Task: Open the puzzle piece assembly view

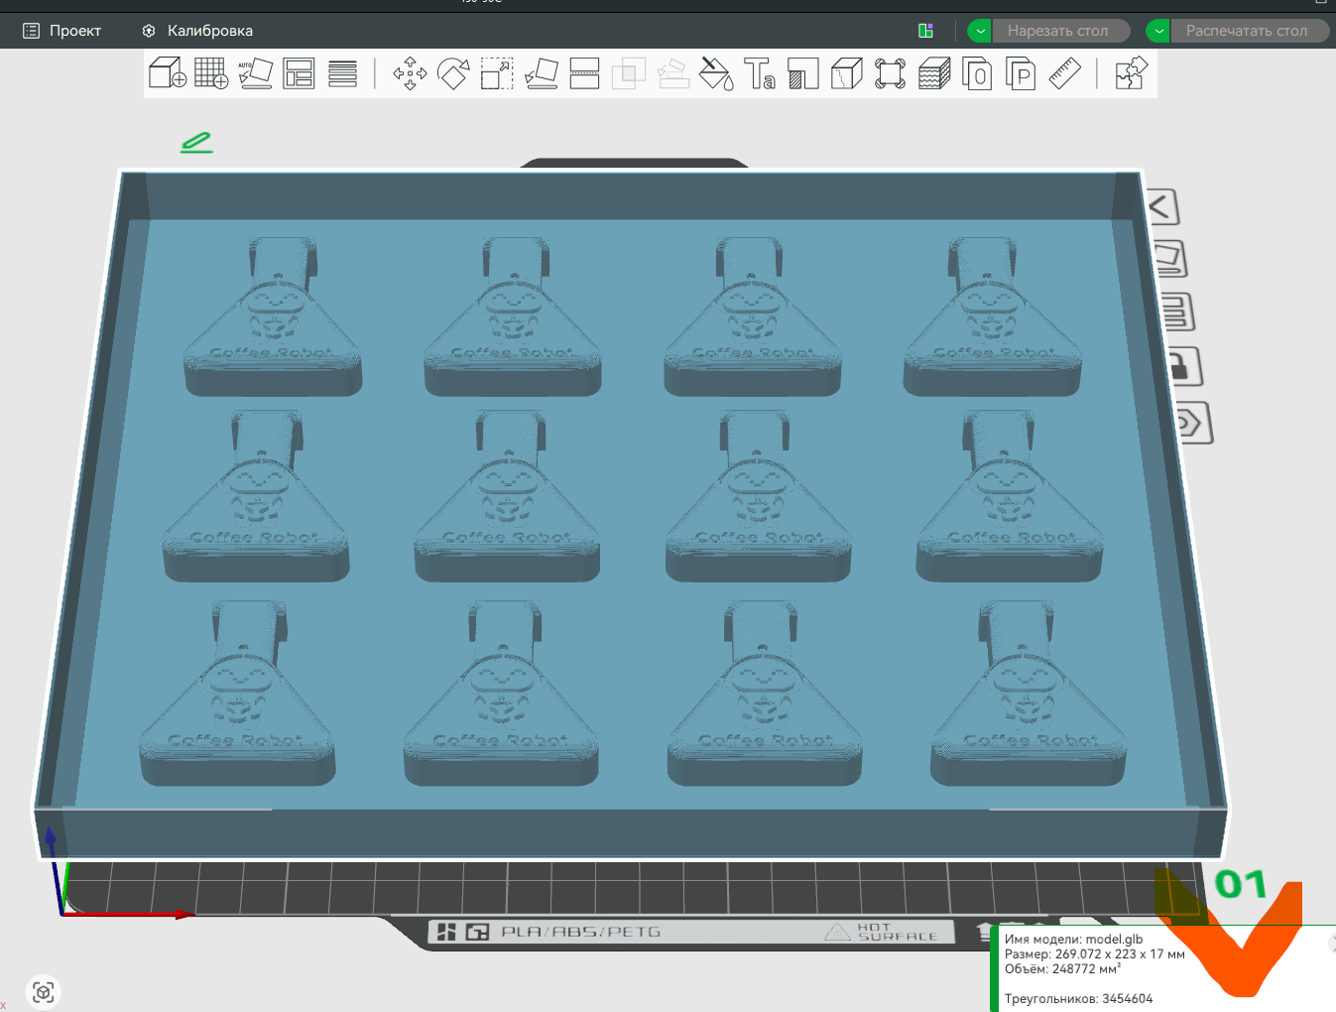Action: tap(1131, 74)
